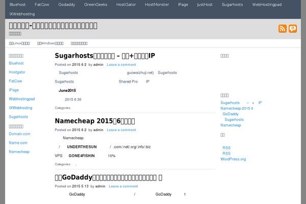
Task: Open the first RSS meta link
Action: (x=226, y=148)
